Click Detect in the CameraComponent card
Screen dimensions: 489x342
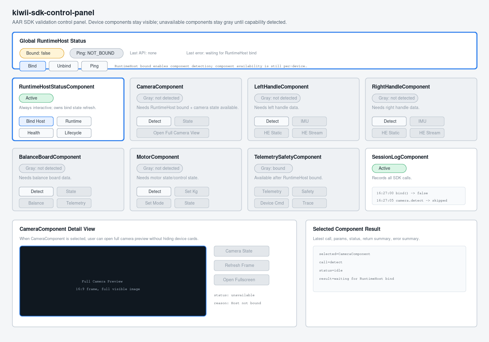(154, 121)
